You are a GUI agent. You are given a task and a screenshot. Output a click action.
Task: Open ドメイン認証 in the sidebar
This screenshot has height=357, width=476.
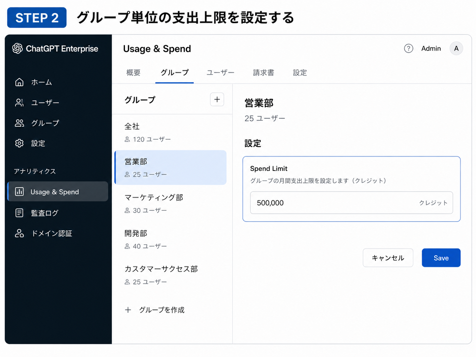(x=52, y=233)
